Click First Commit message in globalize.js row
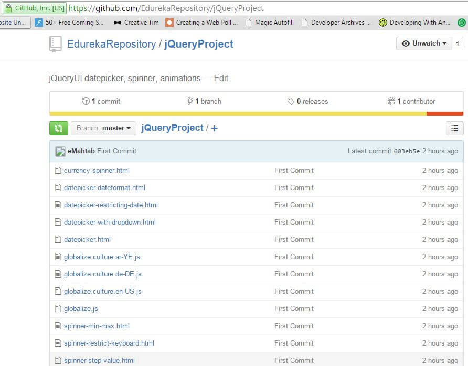Image resolution: width=468 pixels, height=366 pixels. (x=294, y=308)
